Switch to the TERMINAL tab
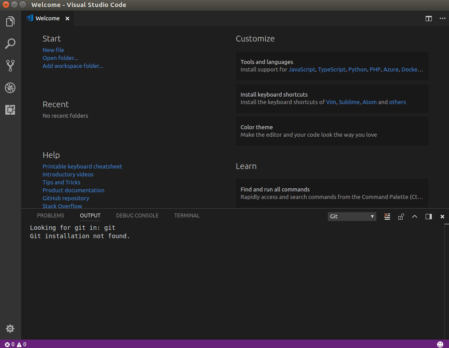 click(x=187, y=216)
